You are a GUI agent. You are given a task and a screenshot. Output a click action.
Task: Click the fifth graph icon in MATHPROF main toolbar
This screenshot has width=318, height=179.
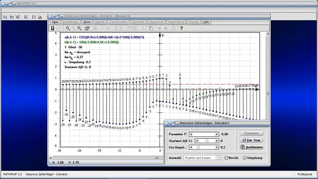pyautogui.click(x=34, y=16)
